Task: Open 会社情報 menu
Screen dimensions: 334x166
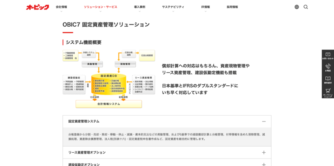Action: (61, 7)
